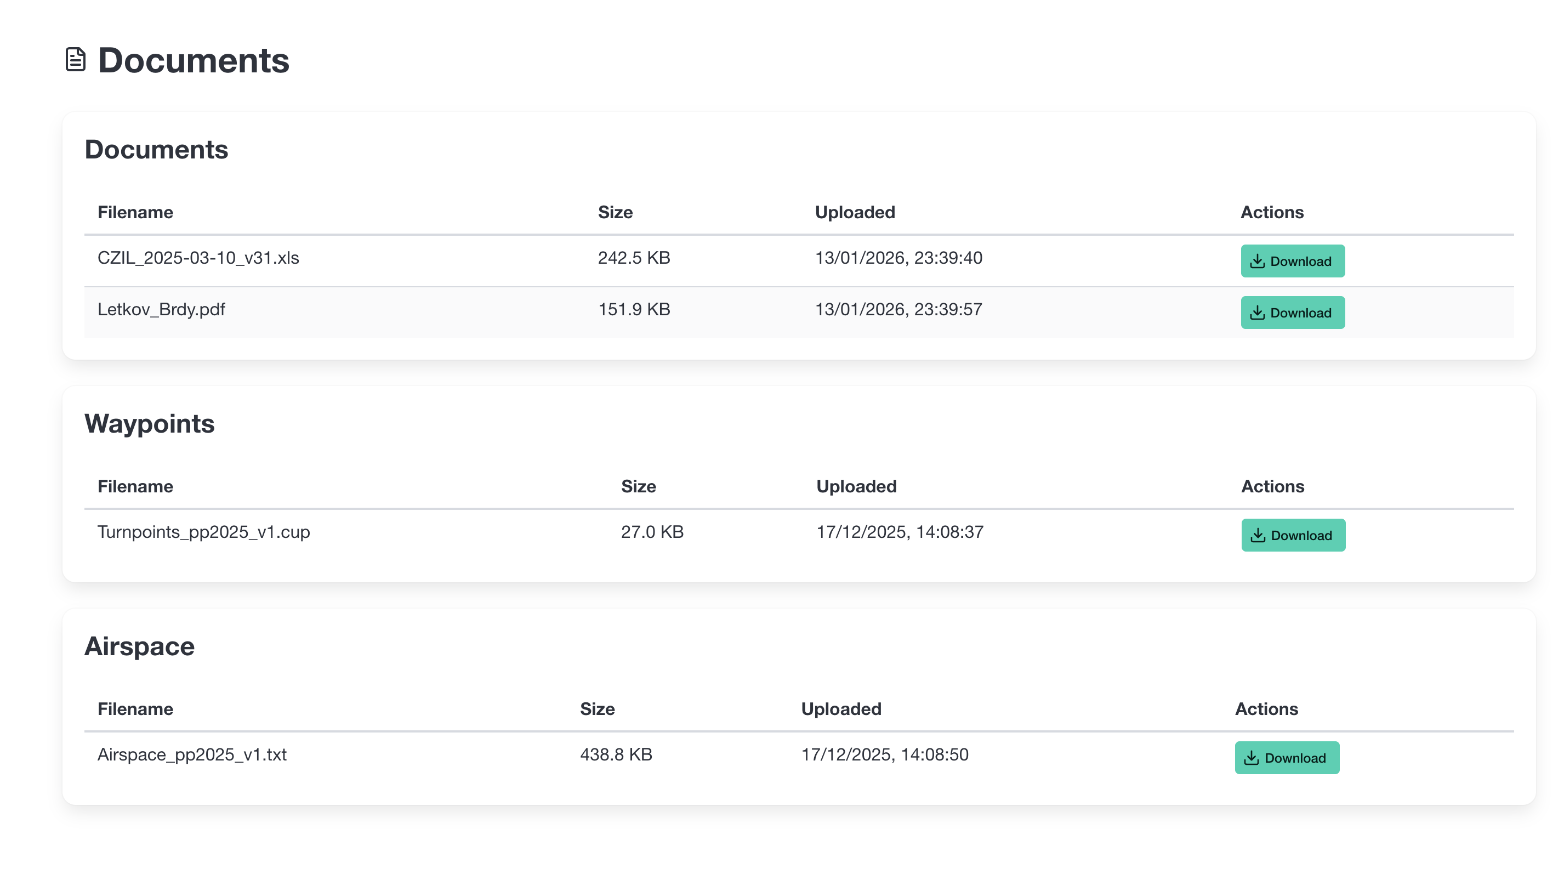Click Actions header in Documents table
The height and width of the screenshot is (880, 1564).
pyautogui.click(x=1271, y=212)
